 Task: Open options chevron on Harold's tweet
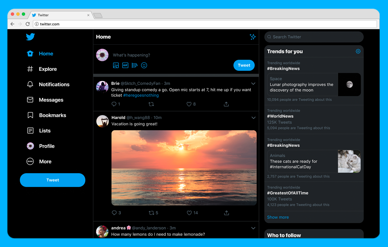pyautogui.click(x=253, y=118)
